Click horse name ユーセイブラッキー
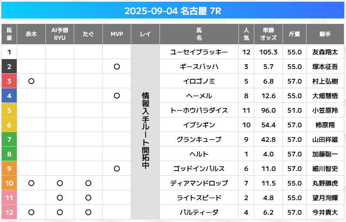346x222 pixels. pyautogui.click(x=199, y=52)
